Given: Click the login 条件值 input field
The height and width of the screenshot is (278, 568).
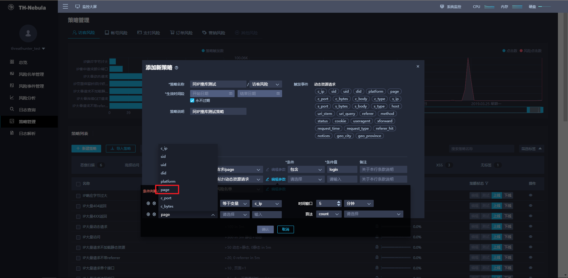Looking at the screenshot, I should coord(342,170).
